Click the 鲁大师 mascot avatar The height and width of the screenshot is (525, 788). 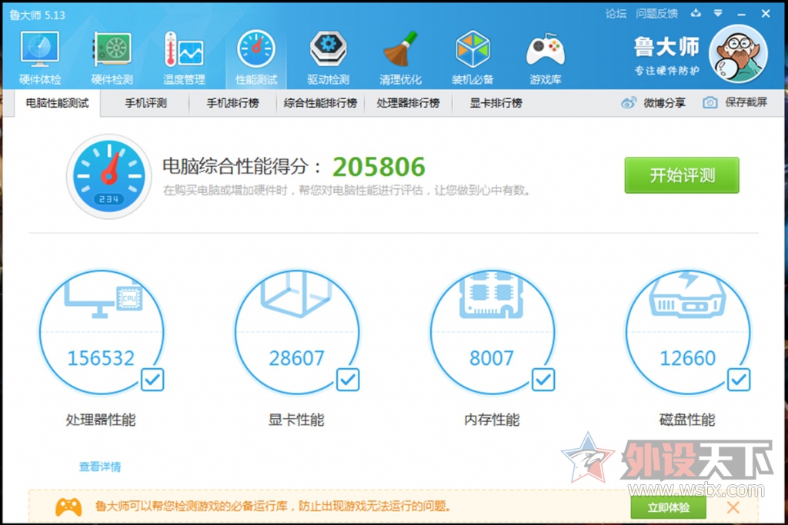tap(738, 54)
